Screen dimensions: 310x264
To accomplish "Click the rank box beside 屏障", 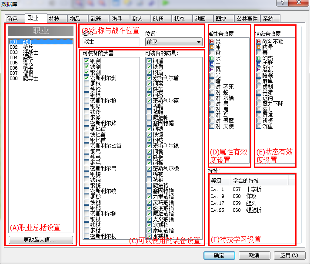I will (x=259, y=115).
